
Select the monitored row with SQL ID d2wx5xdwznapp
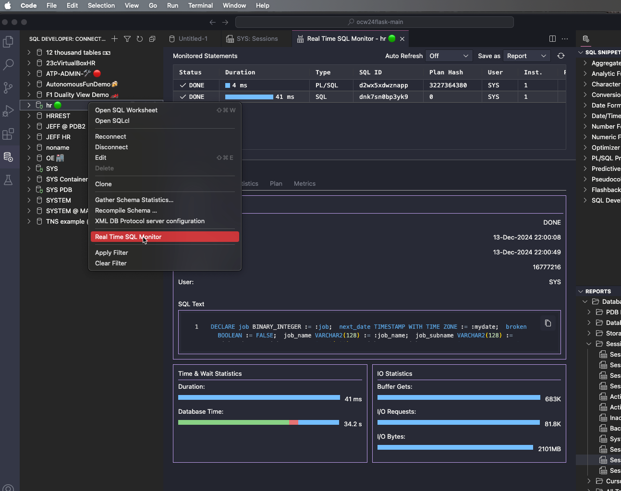pyautogui.click(x=369, y=85)
